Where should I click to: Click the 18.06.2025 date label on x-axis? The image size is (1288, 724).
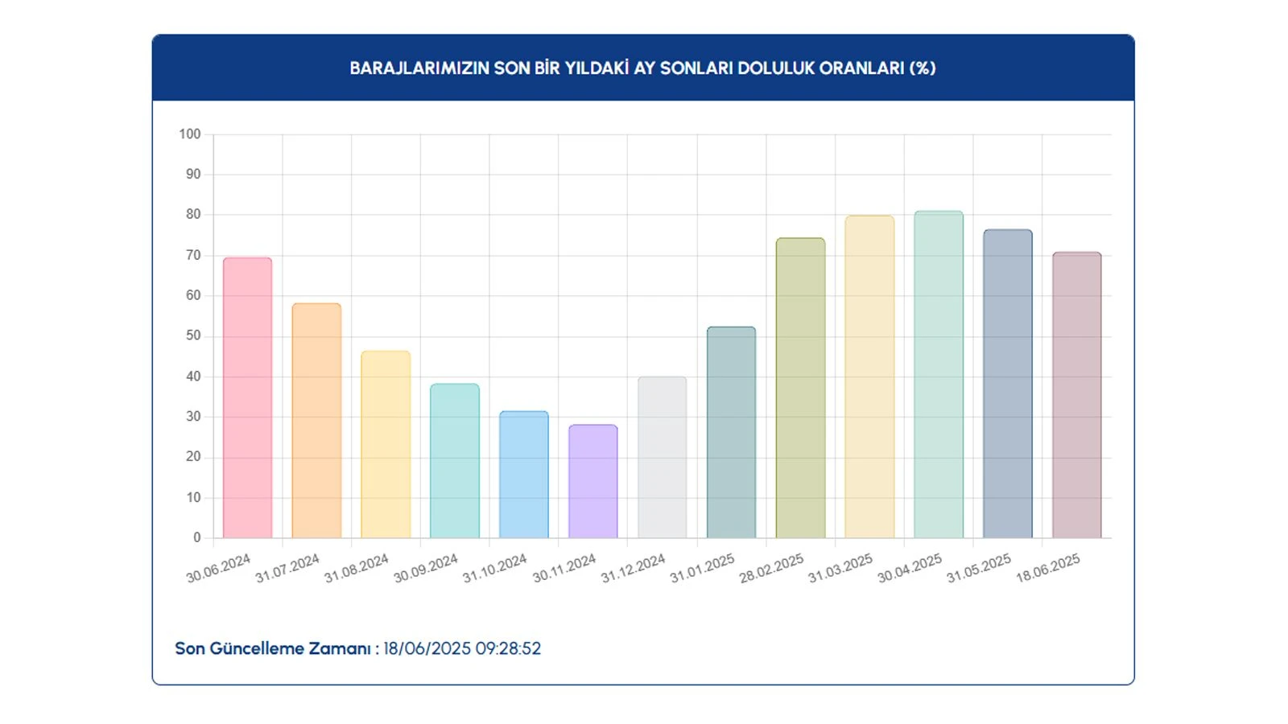coord(1048,568)
